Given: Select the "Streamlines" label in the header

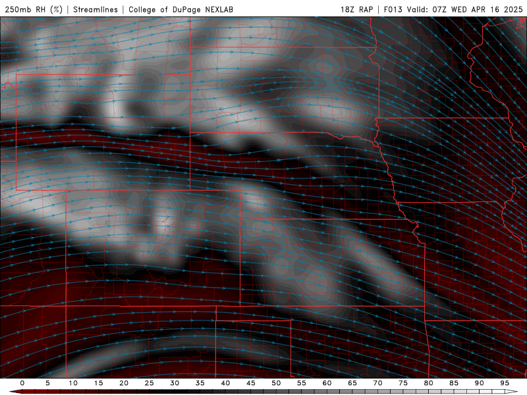Looking at the screenshot, I should pos(96,9).
